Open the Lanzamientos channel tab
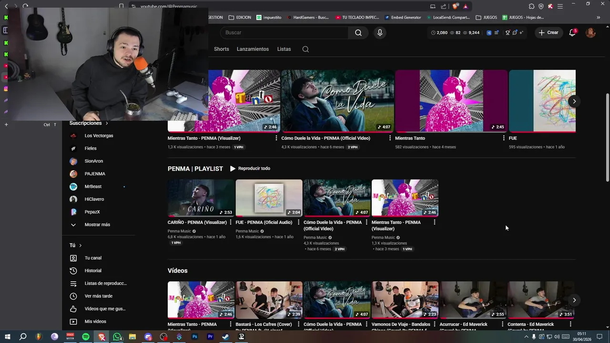610x343 pixels. 253,49
